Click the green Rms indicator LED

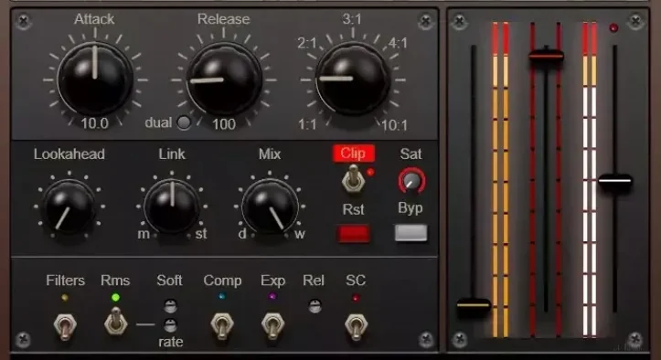click(x=115, y=298)
